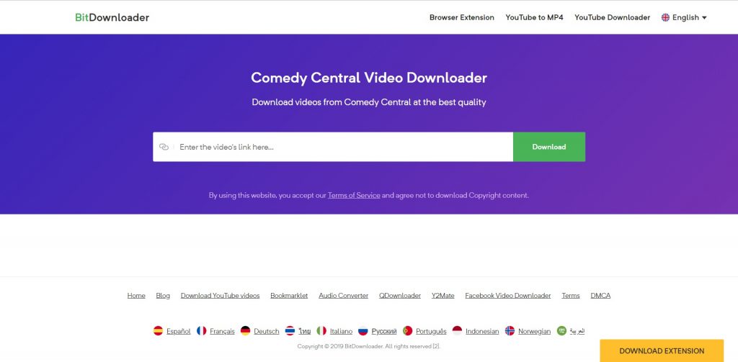This screenshot has height=362, width=738.
Task: Go to Home in the footer
Action: point(136,296)
